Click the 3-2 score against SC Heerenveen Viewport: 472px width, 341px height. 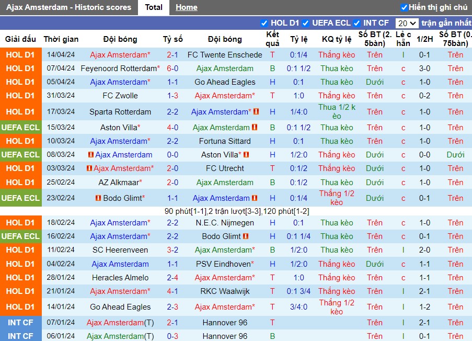[x=172, y=249]
